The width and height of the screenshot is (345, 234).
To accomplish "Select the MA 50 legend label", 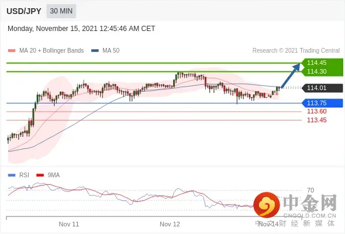I will (x=111, y=51).
